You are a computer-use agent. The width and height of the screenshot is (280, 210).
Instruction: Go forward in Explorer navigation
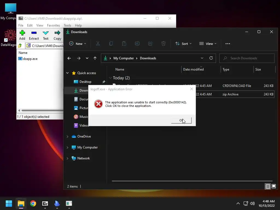(78, 58)
